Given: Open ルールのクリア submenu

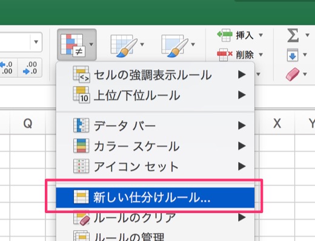Looking at the screenshot, I should pos(155,218).
